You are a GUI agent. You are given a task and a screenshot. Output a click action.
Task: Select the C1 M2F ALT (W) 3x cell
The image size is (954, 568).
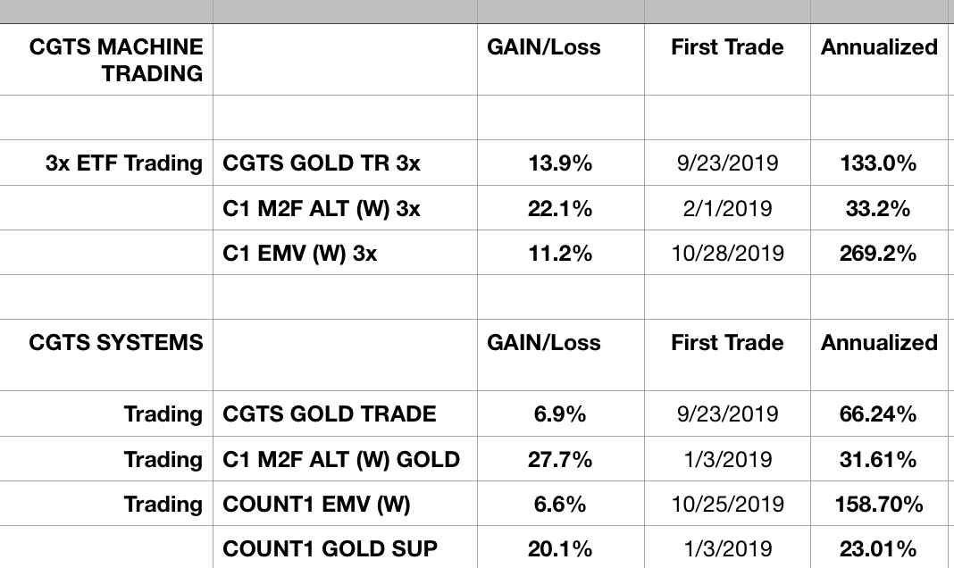(322, 209)
